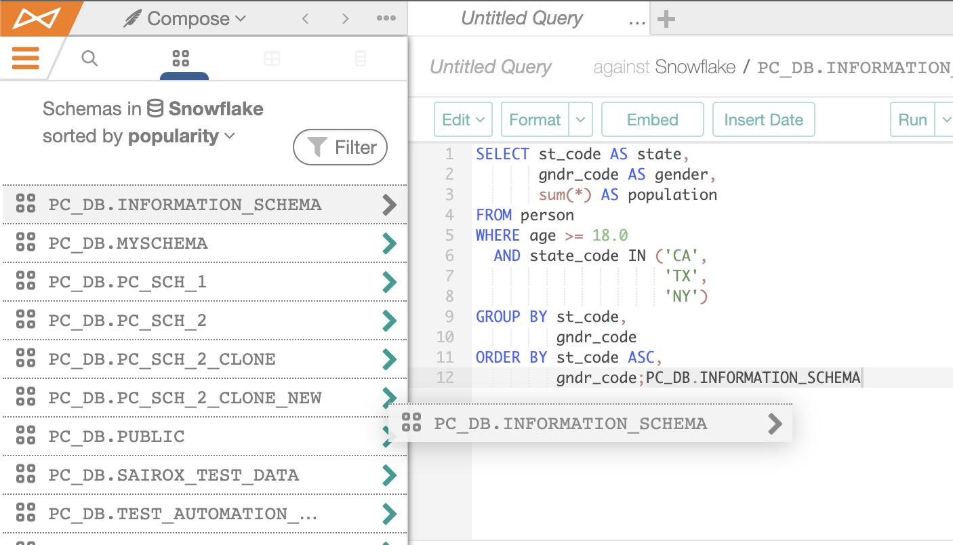Open the orange hamburger menu
The image size is (953, 545).
click(x=25, y=58)
